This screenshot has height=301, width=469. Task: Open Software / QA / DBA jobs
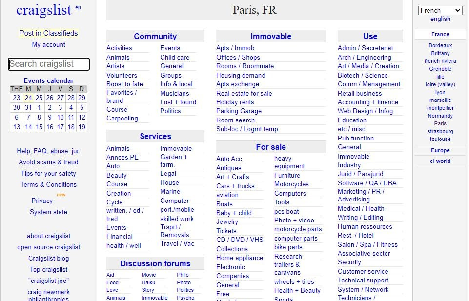(367, 183)
